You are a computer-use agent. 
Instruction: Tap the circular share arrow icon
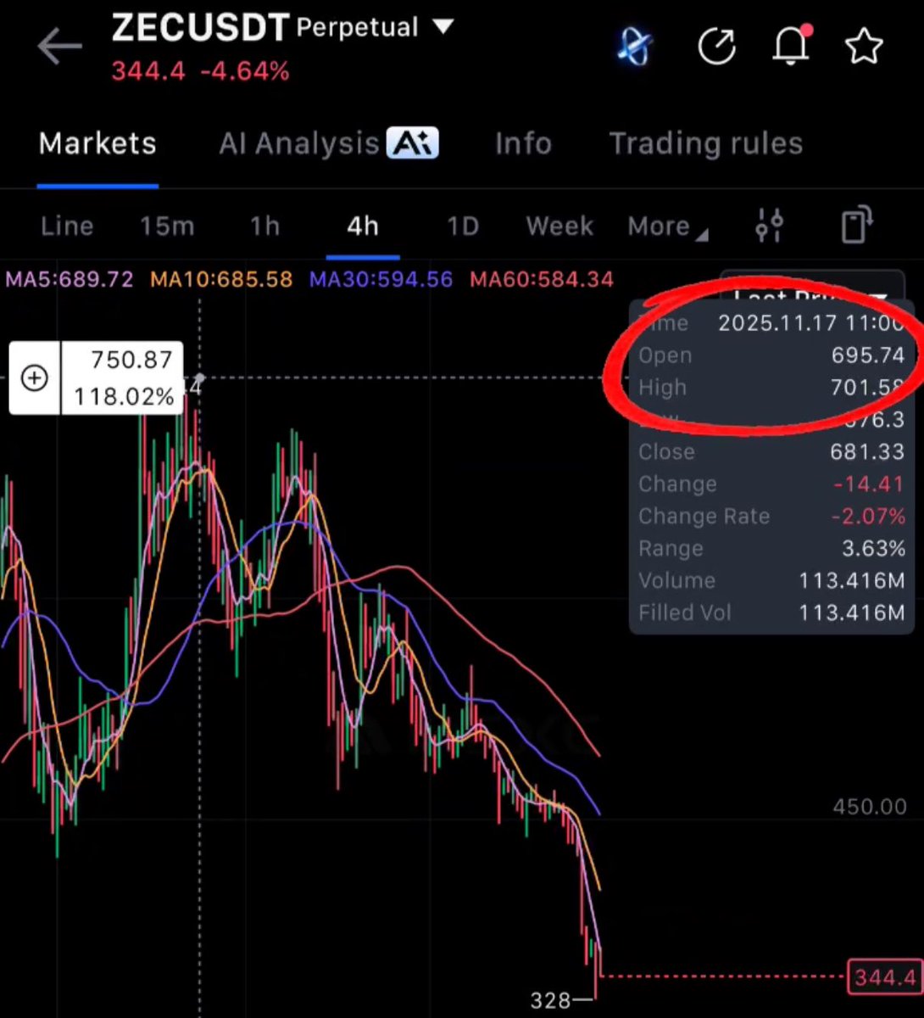[x=716, y=47]
